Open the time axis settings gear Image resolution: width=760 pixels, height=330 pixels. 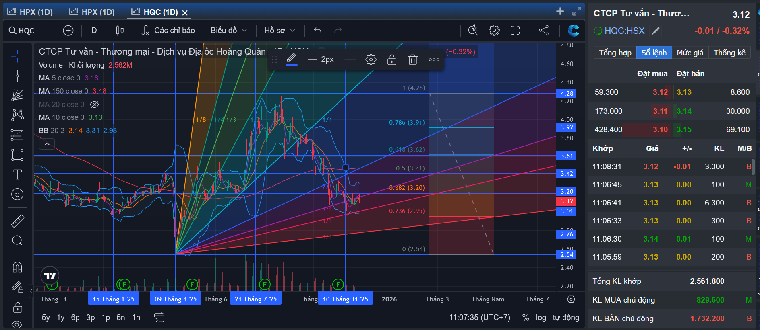pos(571,299)
